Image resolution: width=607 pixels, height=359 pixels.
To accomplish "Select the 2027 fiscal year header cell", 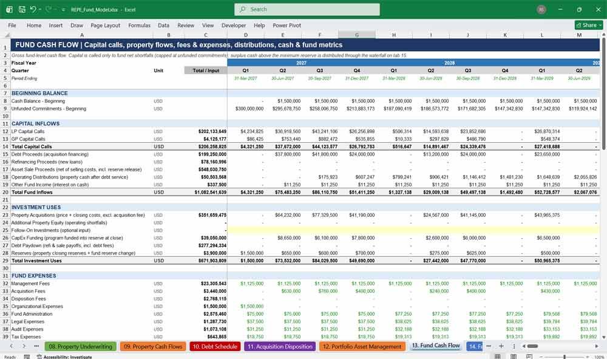I will (301, 63).
